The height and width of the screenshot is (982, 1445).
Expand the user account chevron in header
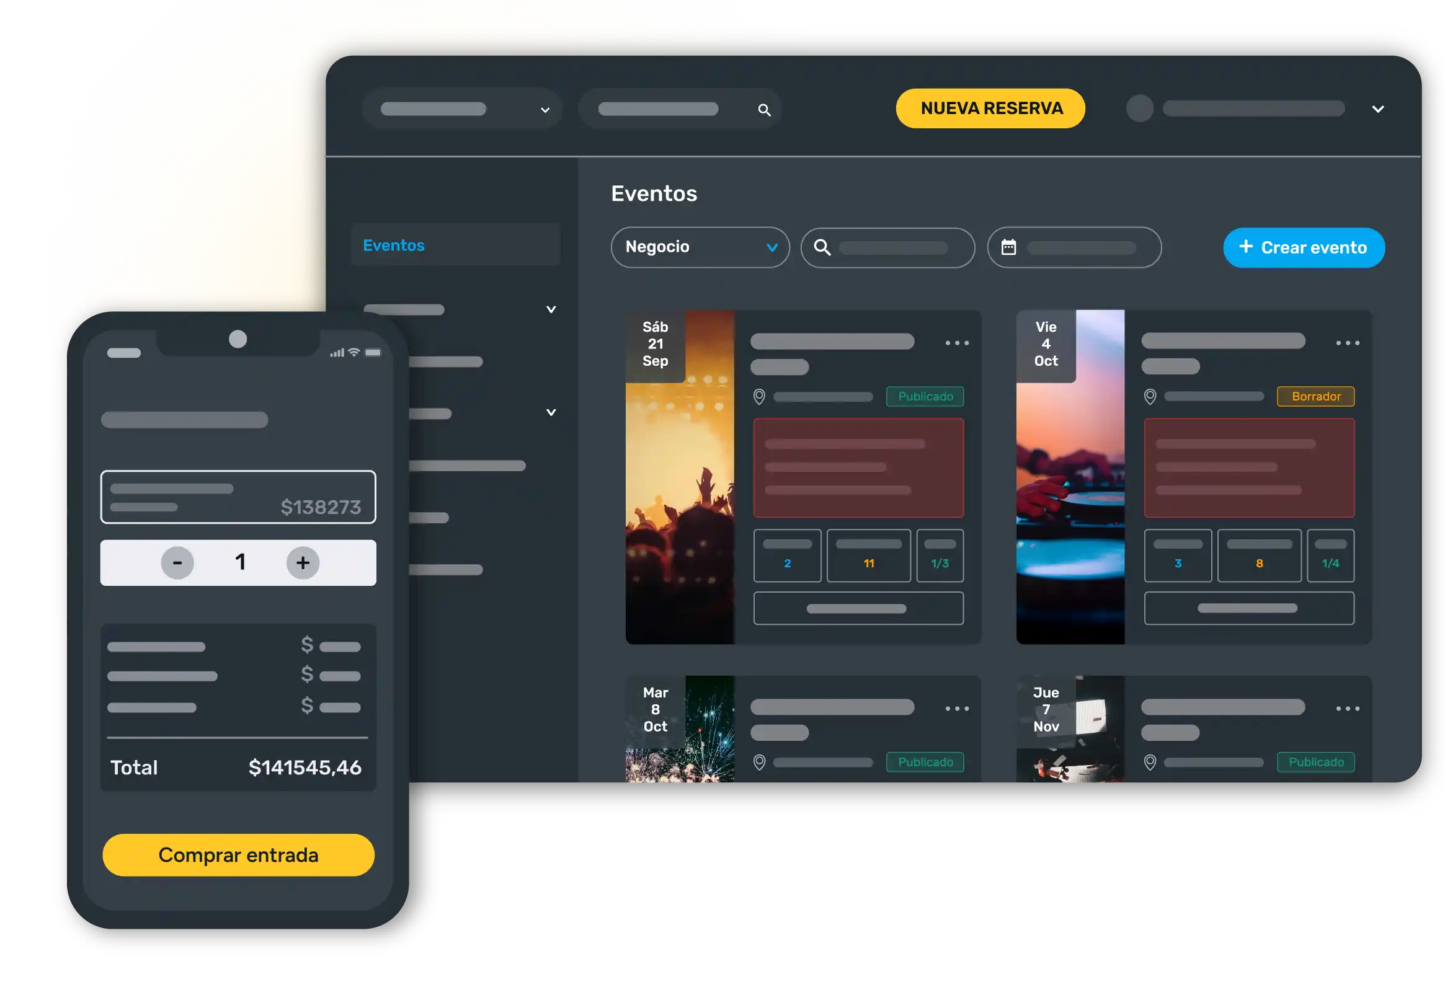(1378, 109)
